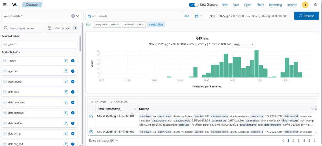The width and height of the screenshot is (322, 146).
Task: Open the Rows per page dropdown
Action: coord(104,141)
